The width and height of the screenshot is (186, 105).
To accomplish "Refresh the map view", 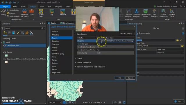I will [124, 102].
